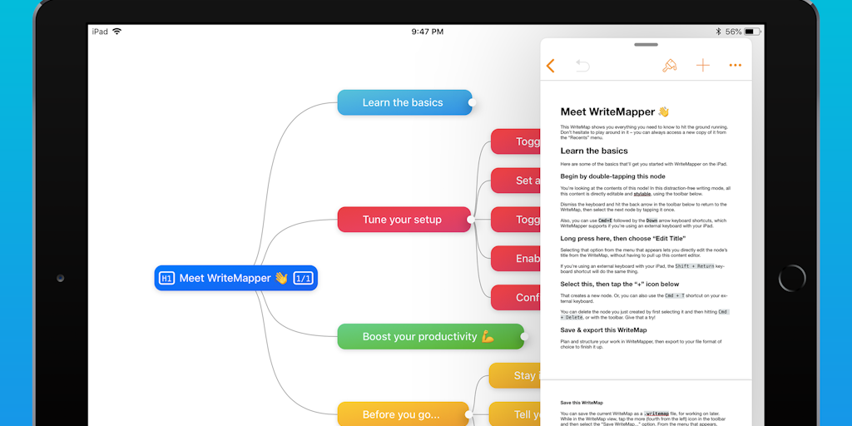Screen dimensions: 852x426
Task: Tap the Wi-Fi status icon
Action: [x=116, y=32]
